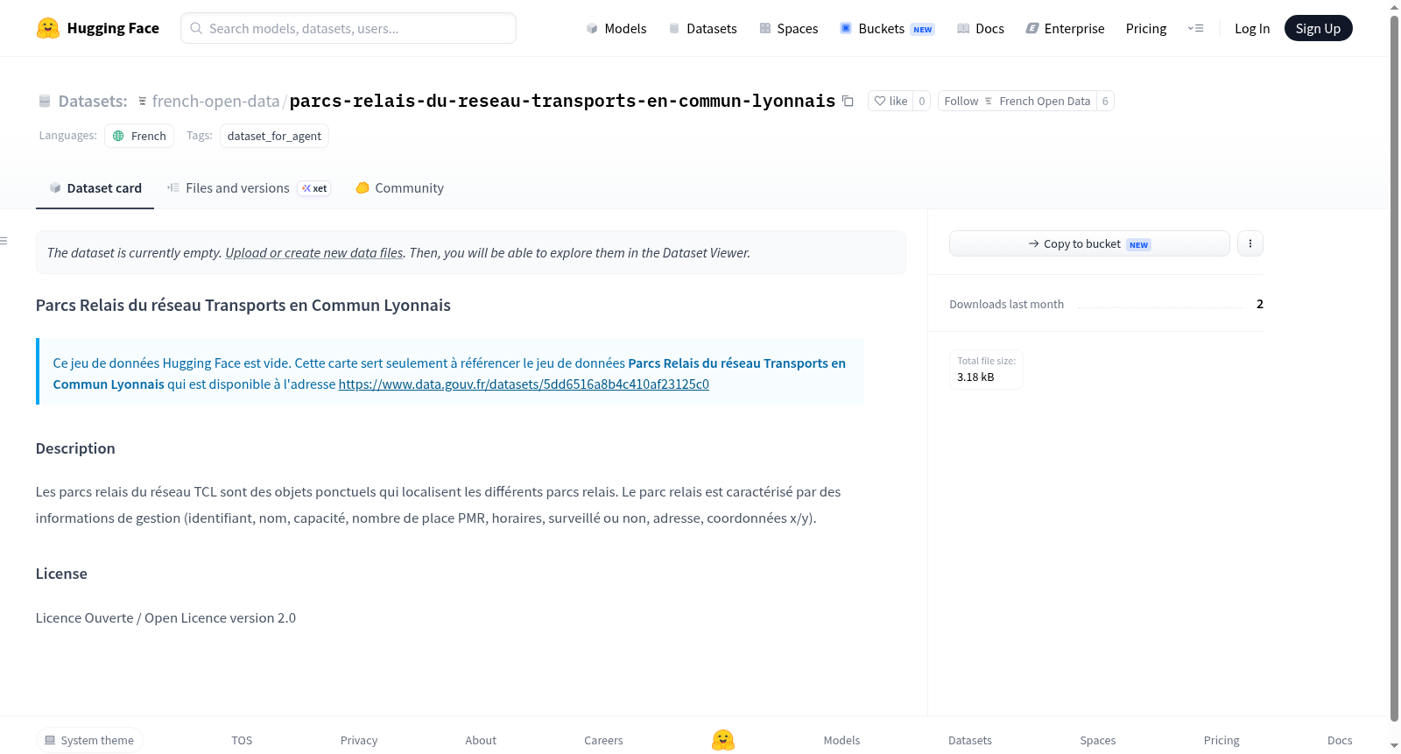
Task: Click the Licence Ouverte / Open Licence text
Action: [x=165, y=618]
